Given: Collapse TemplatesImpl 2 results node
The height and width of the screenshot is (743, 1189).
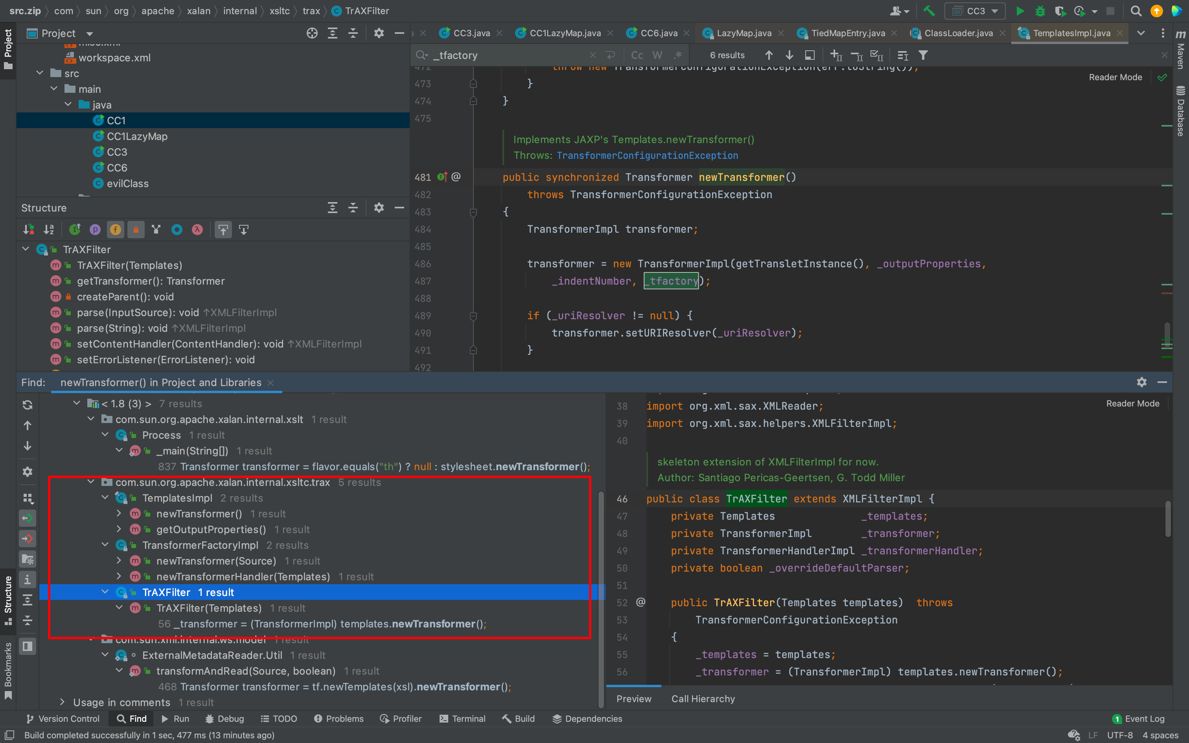Looking at the screenshot, I should click(105, 498).
